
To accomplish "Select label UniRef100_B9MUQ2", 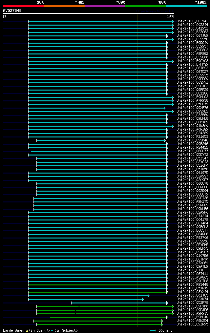I will click(x=192, y=97).
